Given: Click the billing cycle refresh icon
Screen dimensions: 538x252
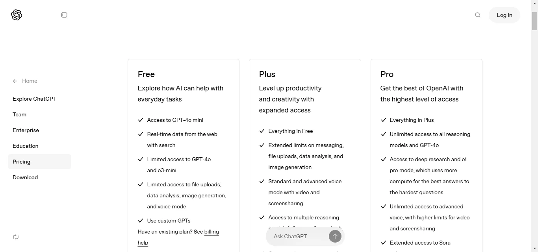Looking at the screenshot, I should click(x=16, y=237).
